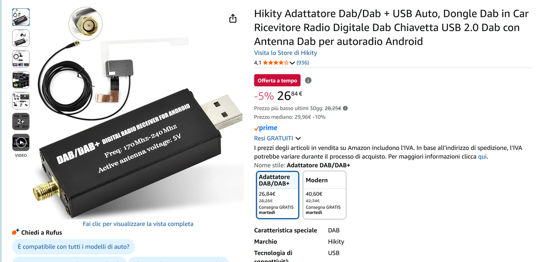Play the product VIDEO thumbnail
Screen dimensions: 538x262
click(x=21, y=143)
